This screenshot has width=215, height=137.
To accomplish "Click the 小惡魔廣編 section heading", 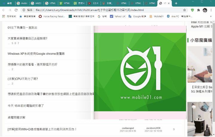I will pos(201,40).
